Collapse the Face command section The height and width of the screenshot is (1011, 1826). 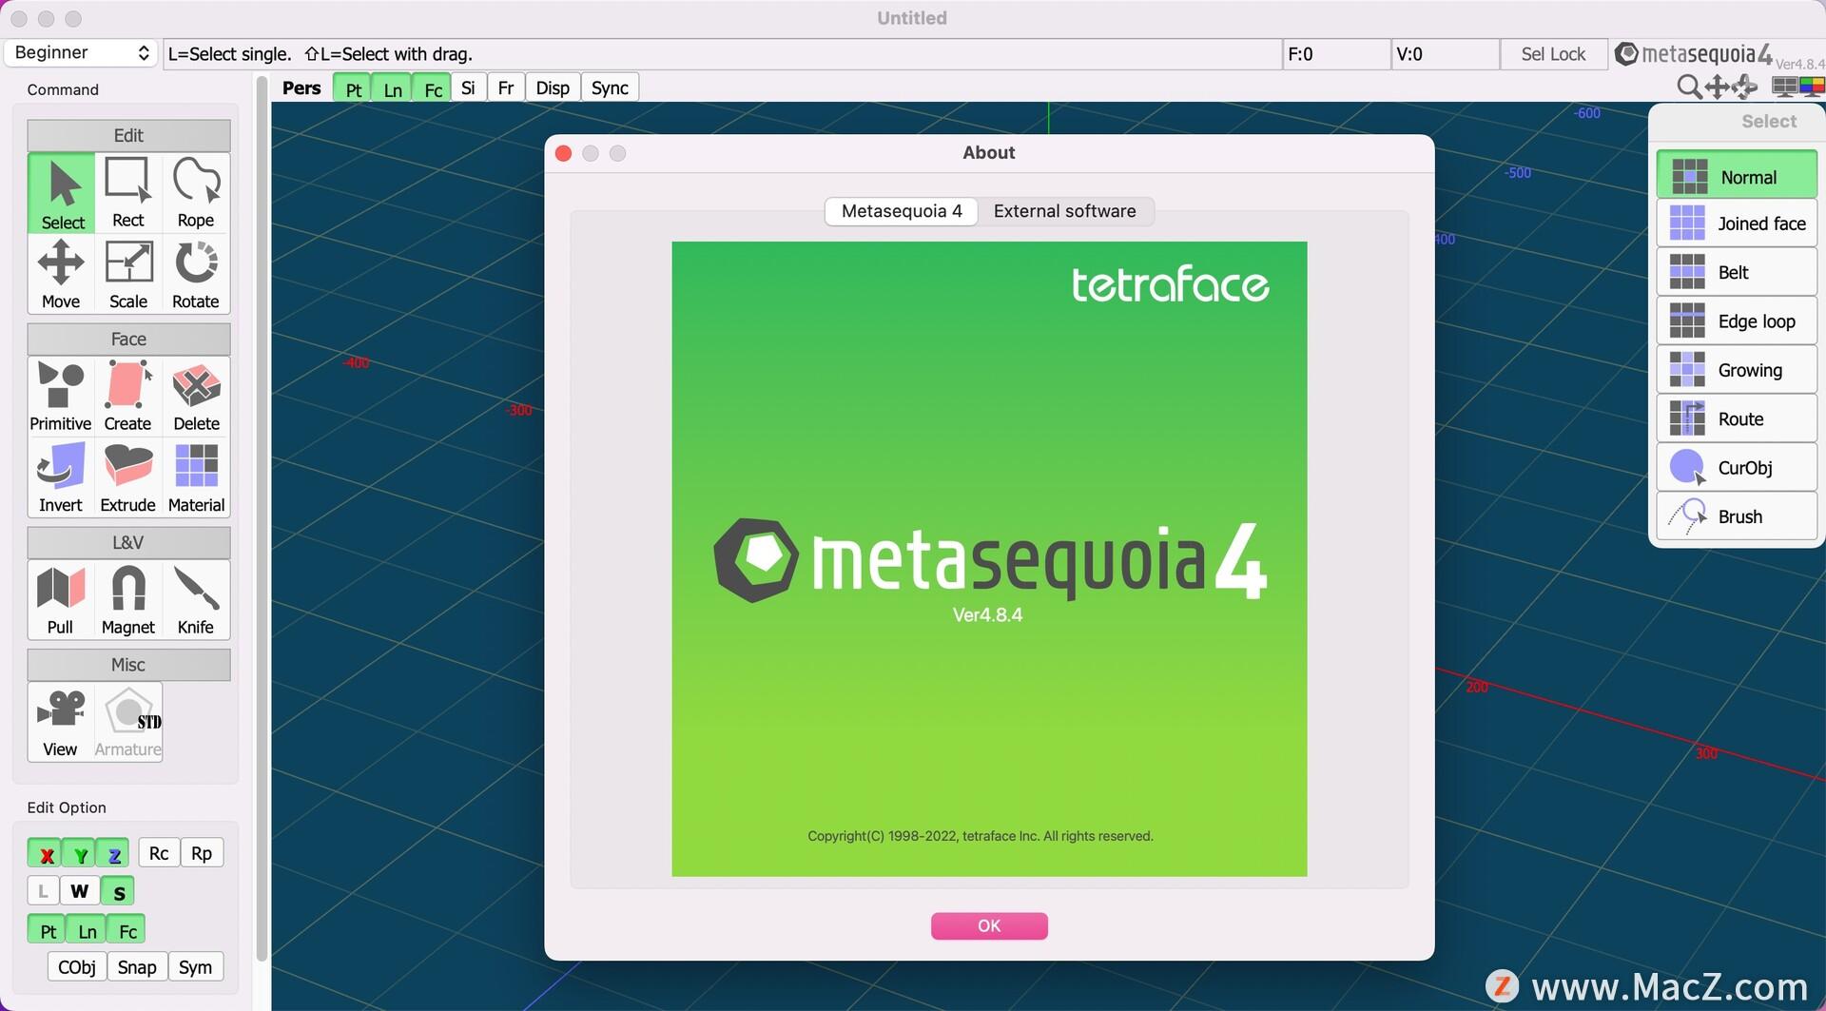point(128,339)
